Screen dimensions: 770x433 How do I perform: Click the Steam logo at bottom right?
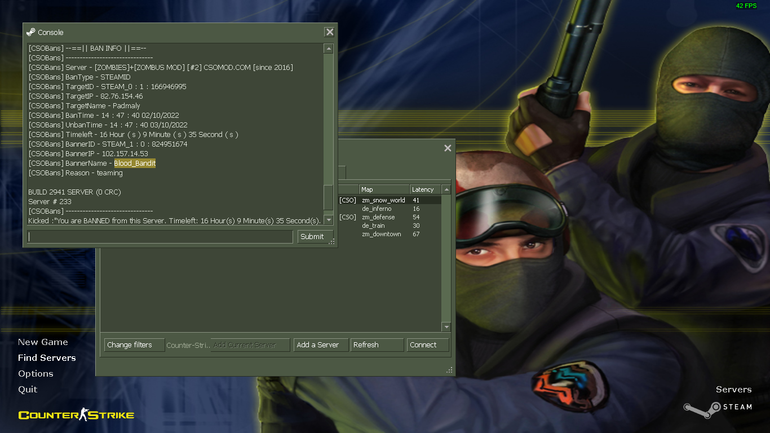(718, 407)
